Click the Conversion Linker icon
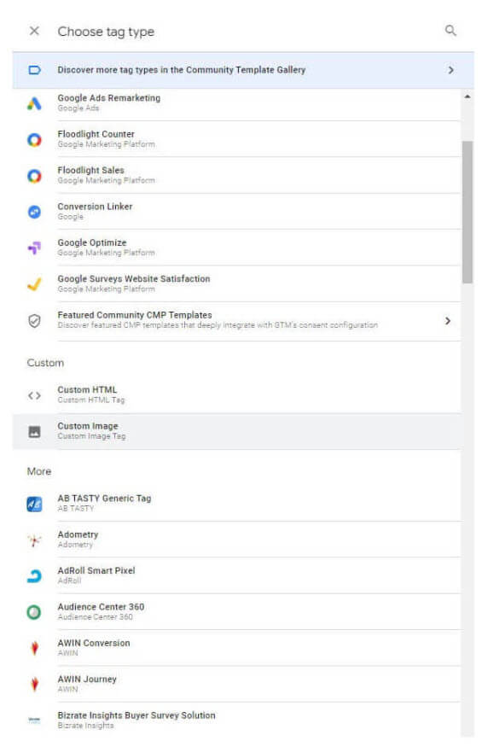Image resolution: width=482 pixels, height=747 pixels. [34, 212]
